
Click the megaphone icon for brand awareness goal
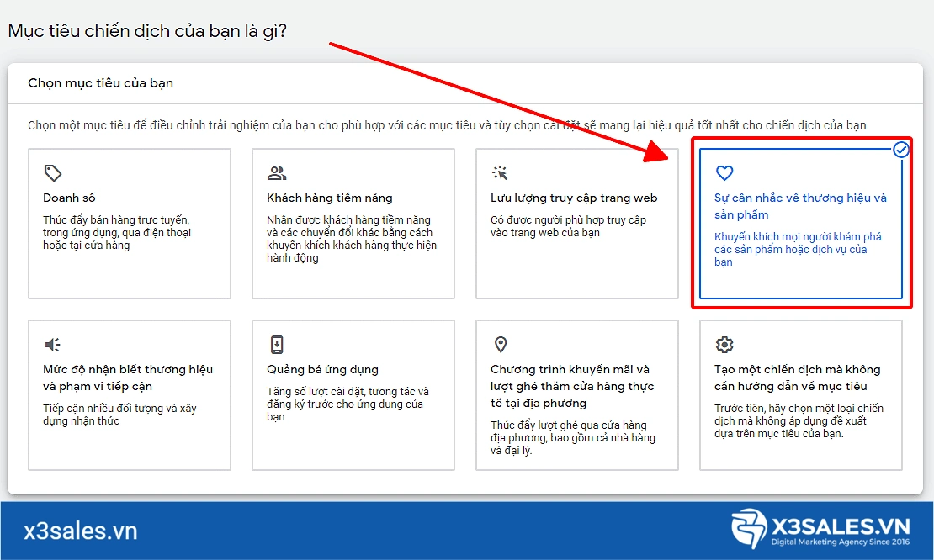click(52, 345)
